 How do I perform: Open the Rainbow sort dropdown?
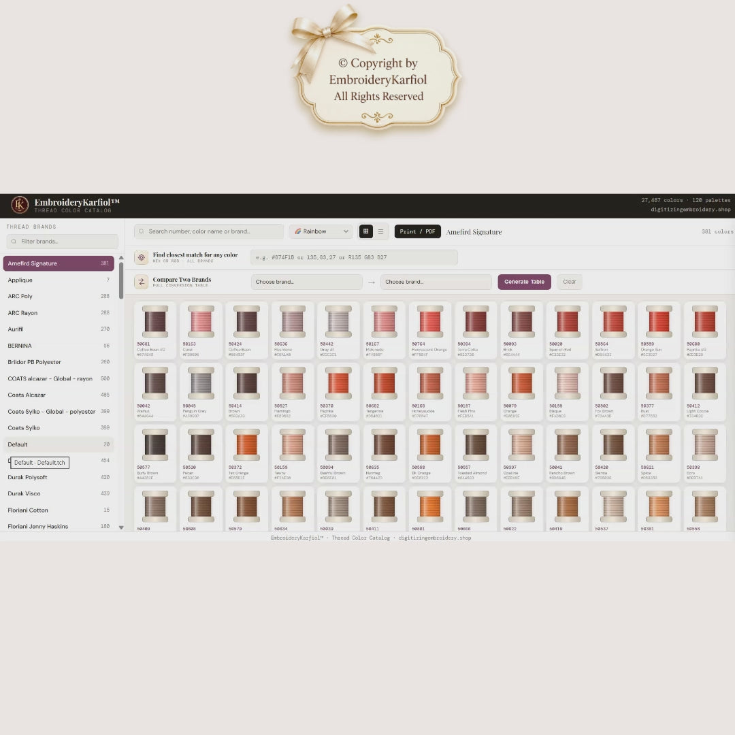[321, 231]
